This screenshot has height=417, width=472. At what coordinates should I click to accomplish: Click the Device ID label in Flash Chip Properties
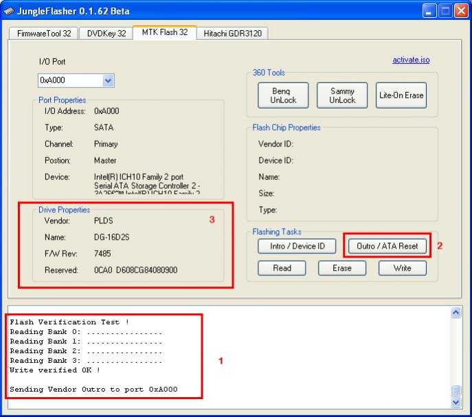[276, 161]
